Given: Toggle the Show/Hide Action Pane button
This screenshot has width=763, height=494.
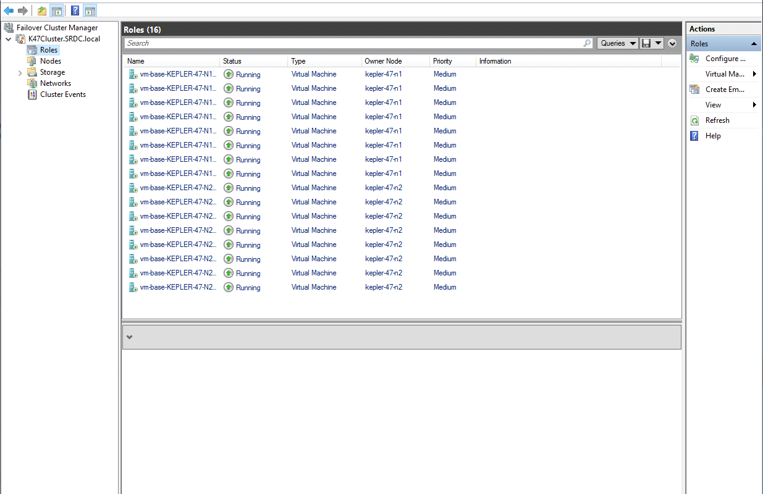Looking at the screenshot, I should [x=90, y=10].
